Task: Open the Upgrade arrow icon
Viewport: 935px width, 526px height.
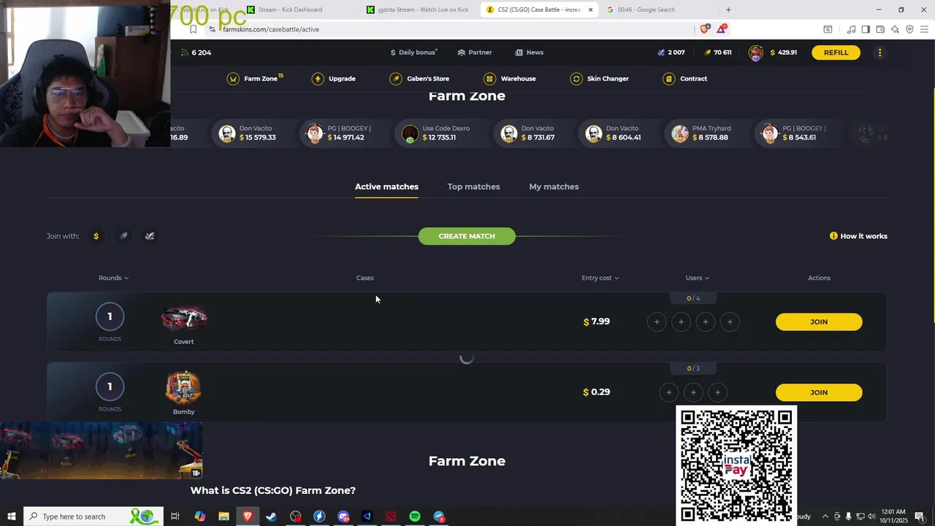Action: coord(318,79)
